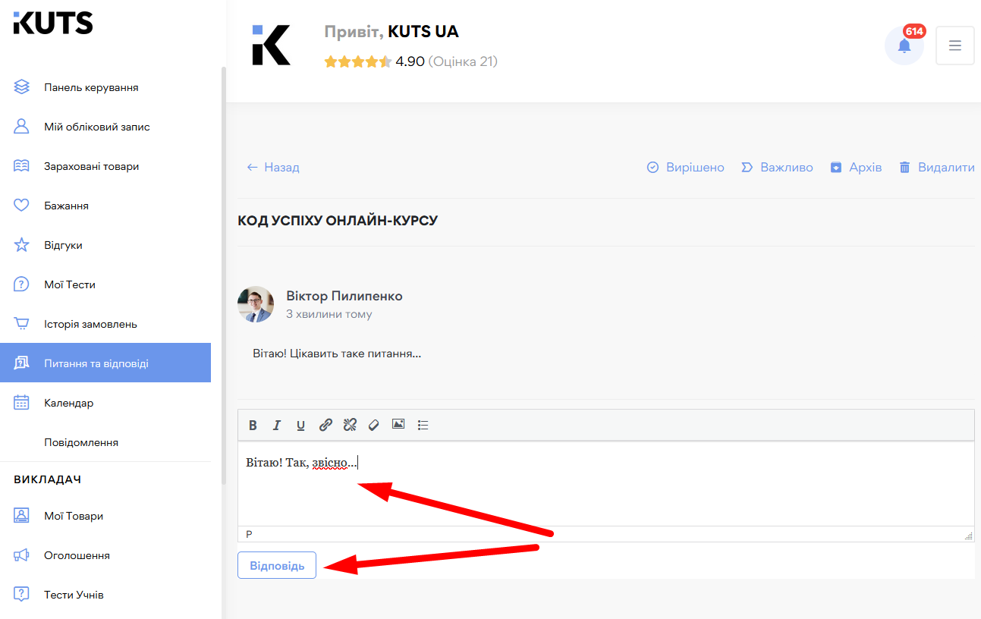
Task: Clear formatting with the eraser icon
Action: coord(374,425)
